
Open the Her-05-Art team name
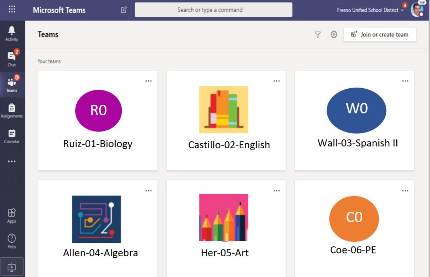tap(225, 253)
